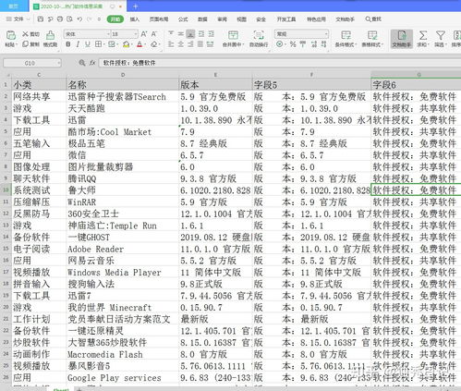Expand the Name Box dropdown showing G10
This screenshot has width=461, height=391.
[x=58, y=63]
